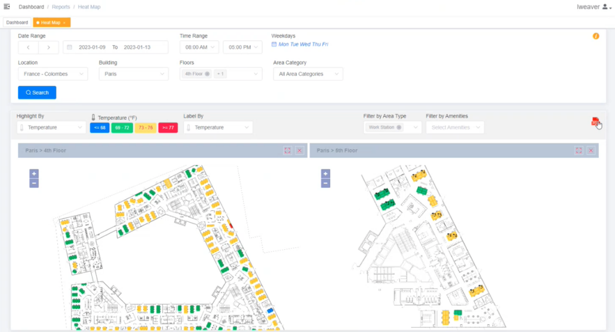Click the orange info icon
615x332 pixels.
(595, 36)
